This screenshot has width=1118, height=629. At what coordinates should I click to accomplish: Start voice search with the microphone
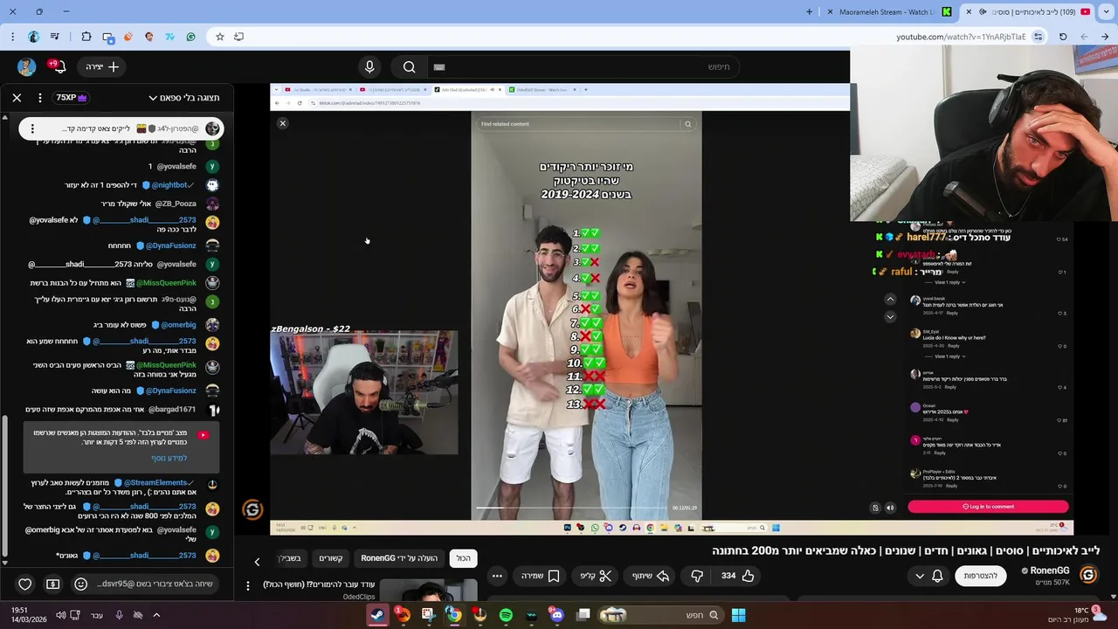pyautogui.click(x=369, y=66)
